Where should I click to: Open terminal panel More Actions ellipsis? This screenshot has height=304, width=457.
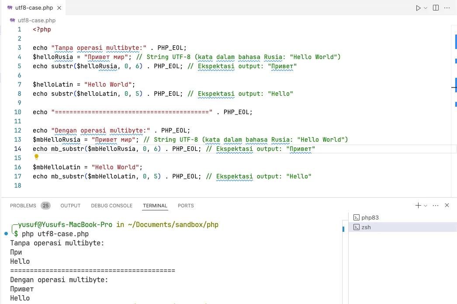click(436, 205)
